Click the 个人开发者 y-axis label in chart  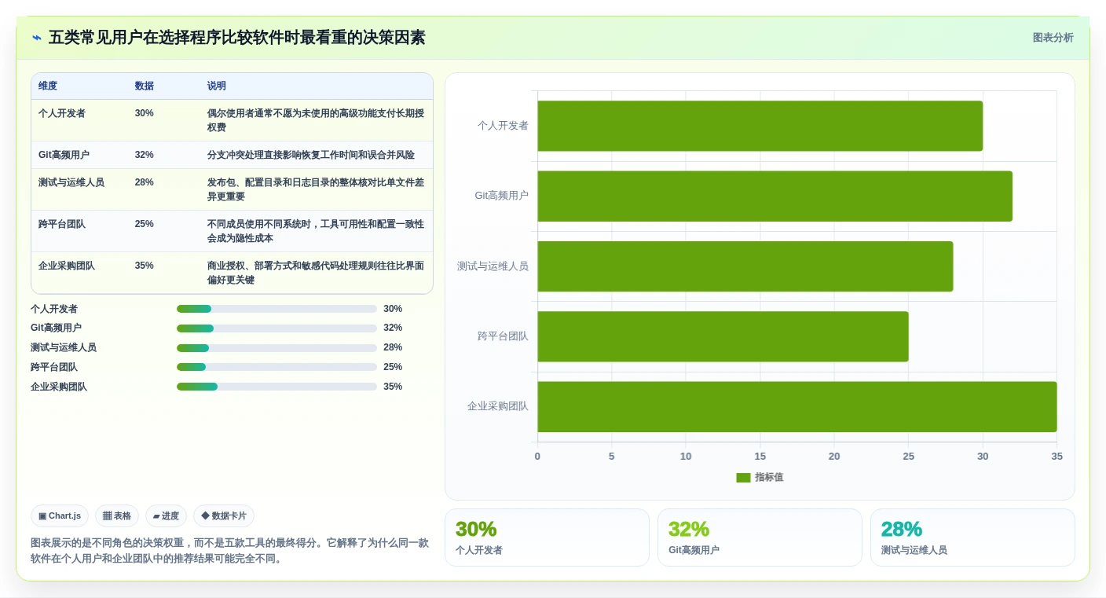pyautogui.click(x=503, y=126)
